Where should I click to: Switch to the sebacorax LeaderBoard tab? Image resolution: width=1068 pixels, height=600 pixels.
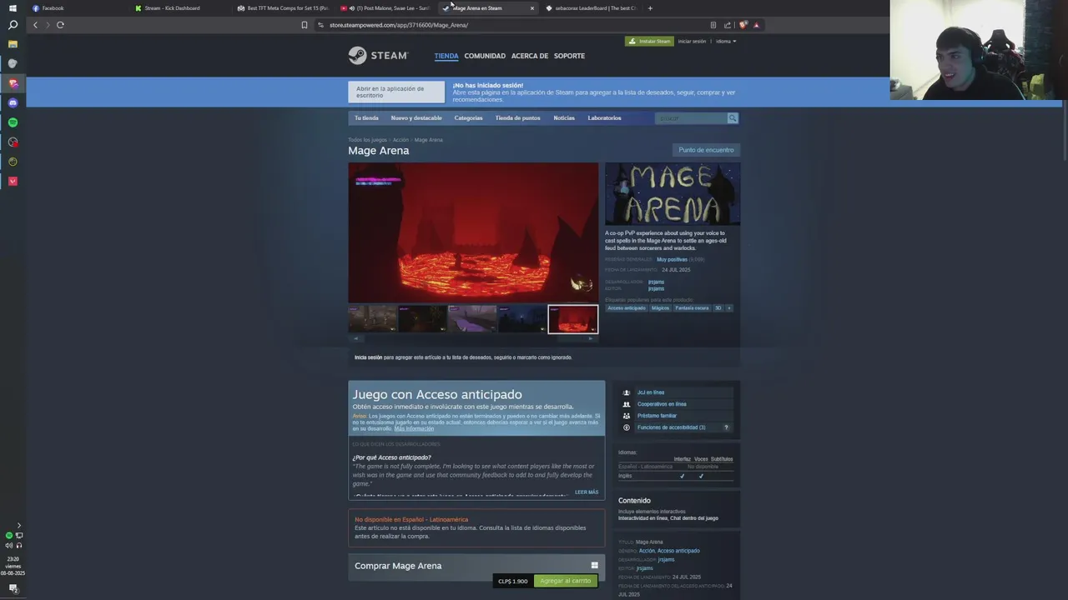click(x=592, y=8)
